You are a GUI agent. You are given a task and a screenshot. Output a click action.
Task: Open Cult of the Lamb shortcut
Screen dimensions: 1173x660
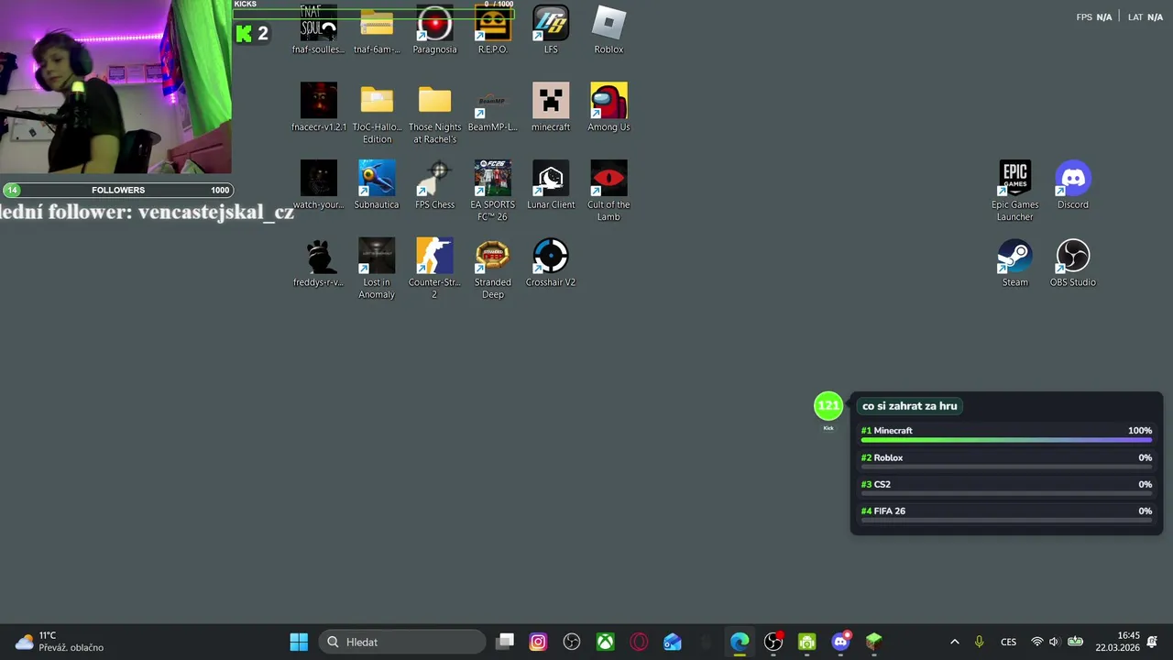608,191
